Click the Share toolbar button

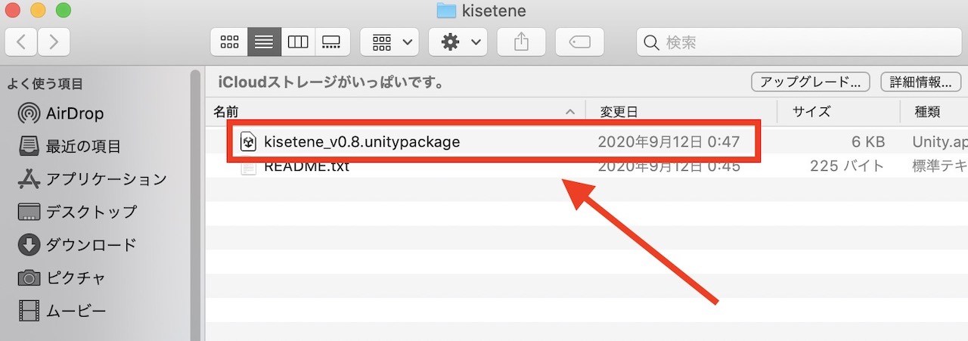521,42
